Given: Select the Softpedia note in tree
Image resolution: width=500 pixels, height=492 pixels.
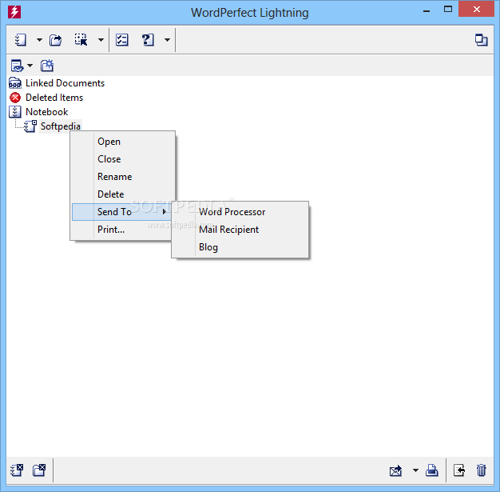Looking at the screenshot, I should [x=60, y=126].
